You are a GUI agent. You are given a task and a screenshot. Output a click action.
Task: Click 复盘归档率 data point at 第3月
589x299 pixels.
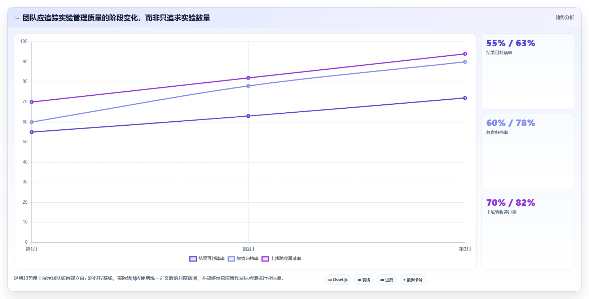[x=465, y=62]
